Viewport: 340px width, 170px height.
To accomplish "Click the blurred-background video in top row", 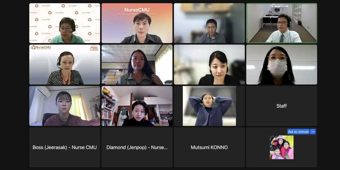I will point(209,23).
